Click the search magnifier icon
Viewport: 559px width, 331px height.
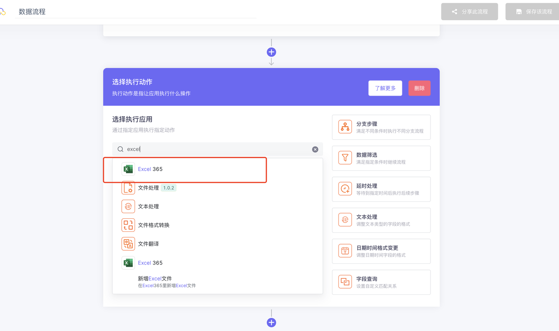[x=121, y=149]
